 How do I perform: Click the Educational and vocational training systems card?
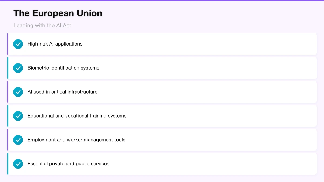tap(162, 116)
